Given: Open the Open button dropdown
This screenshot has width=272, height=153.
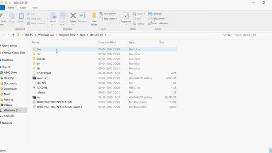Looking at the screenshot, I should click(144, 14).
